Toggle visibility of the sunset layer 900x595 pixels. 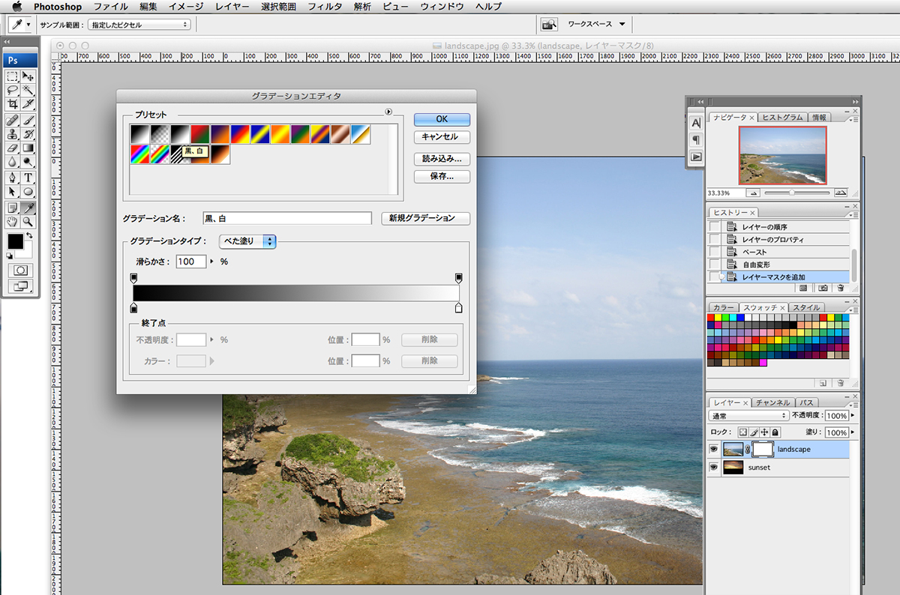pos(713,468)
